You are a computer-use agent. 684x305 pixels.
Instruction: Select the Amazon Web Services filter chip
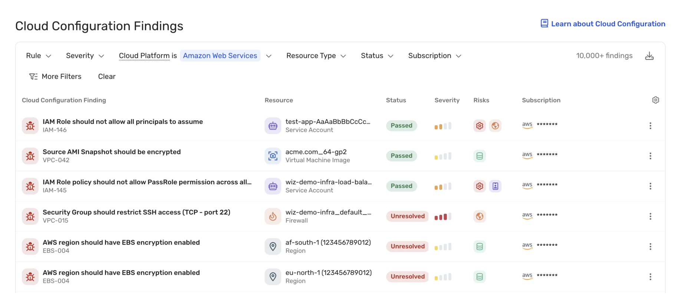pos(220,56)
